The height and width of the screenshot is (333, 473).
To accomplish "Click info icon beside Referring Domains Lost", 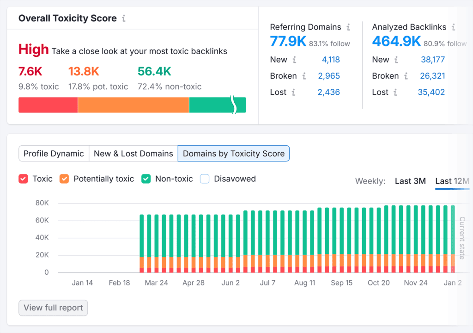I will [x=293, y=92].
